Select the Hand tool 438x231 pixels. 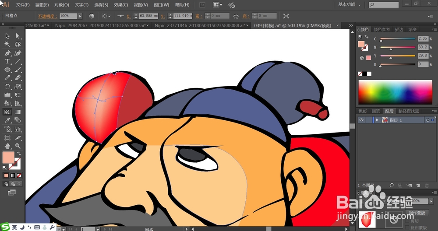[7, 146]
